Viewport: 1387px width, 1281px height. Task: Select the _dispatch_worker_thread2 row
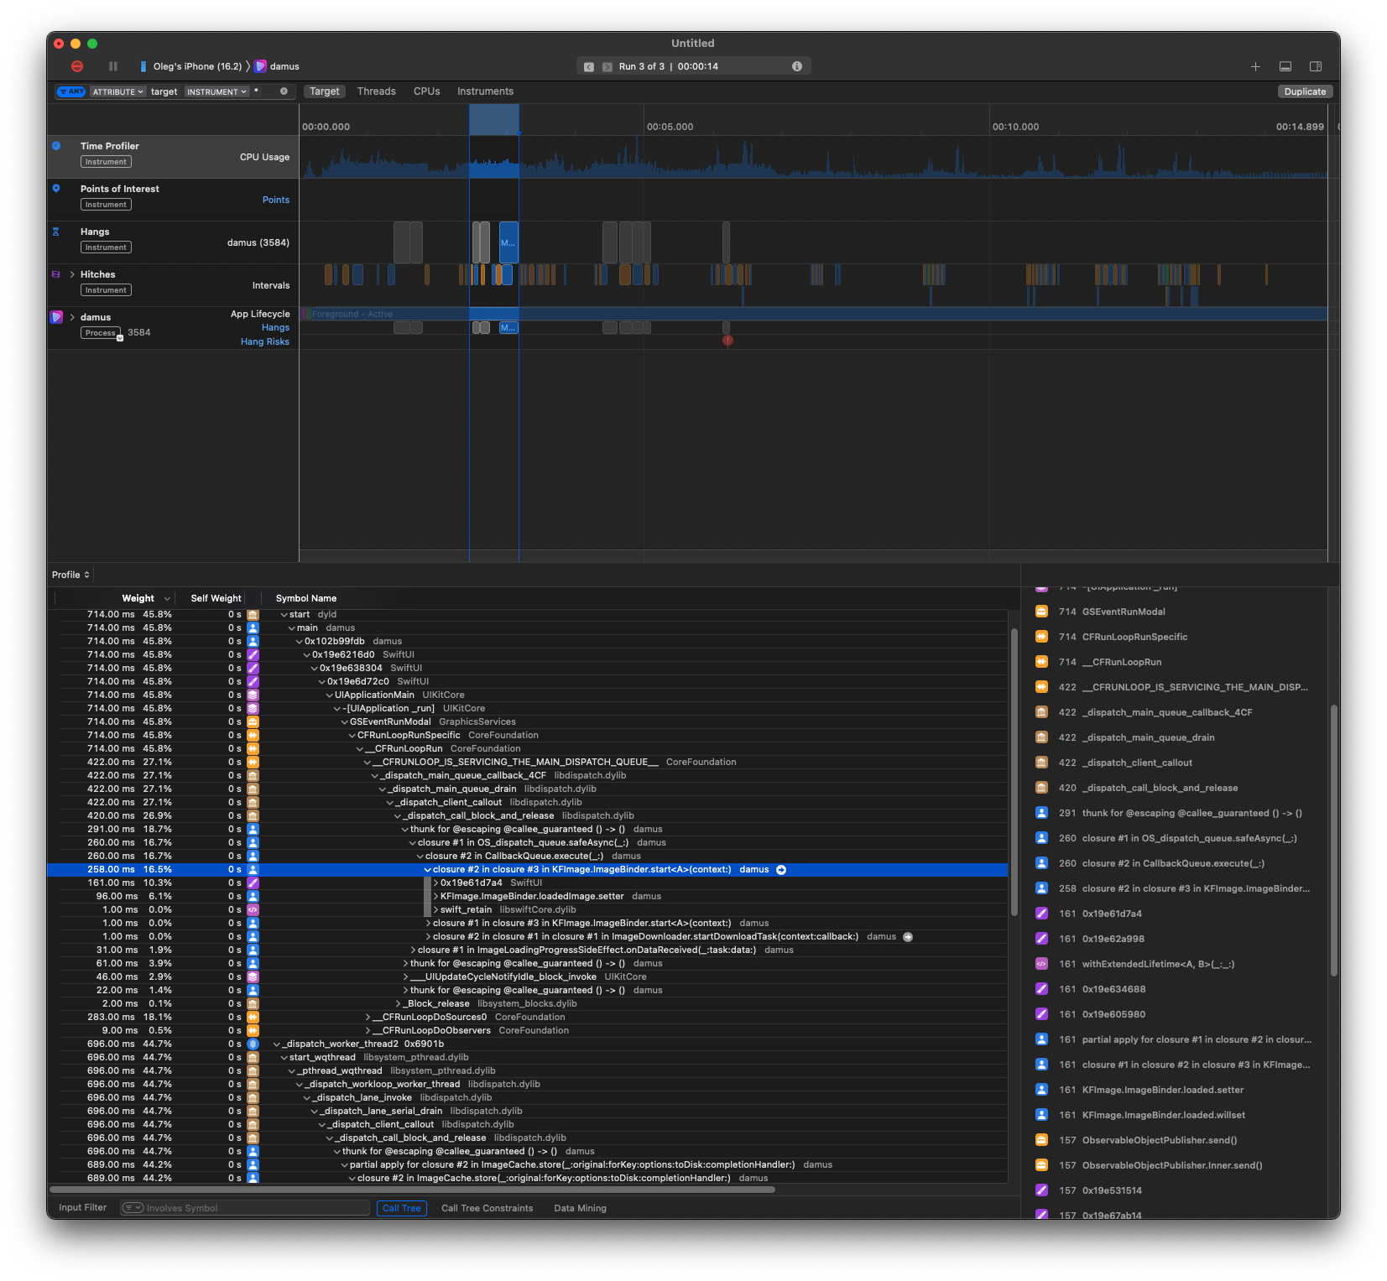click(527, 1044)
